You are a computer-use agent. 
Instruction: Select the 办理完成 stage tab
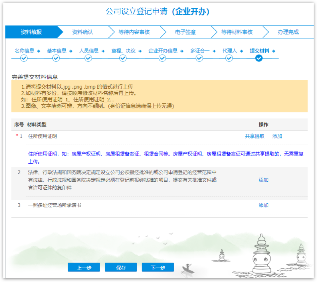[288, 32]
